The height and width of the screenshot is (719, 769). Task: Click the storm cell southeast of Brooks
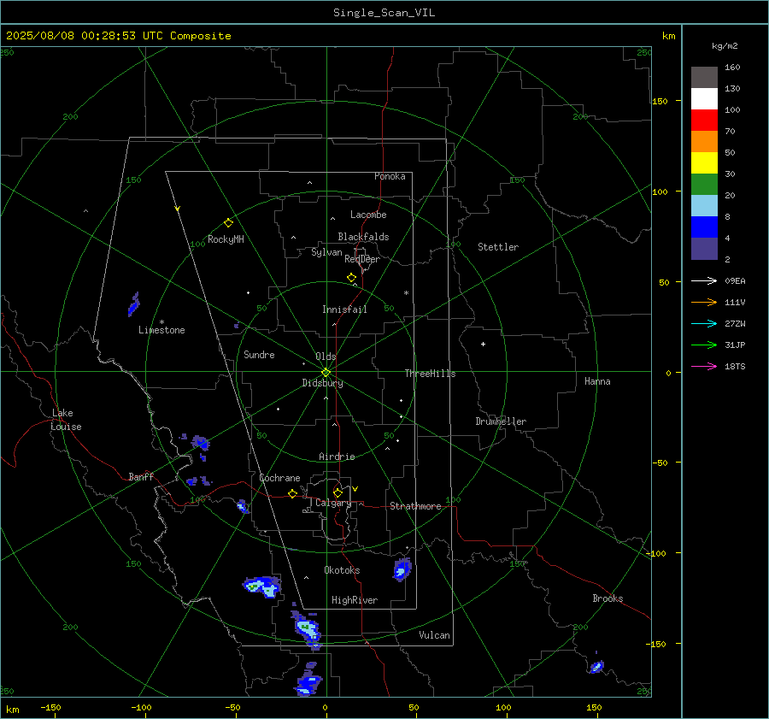pos(596,666)
